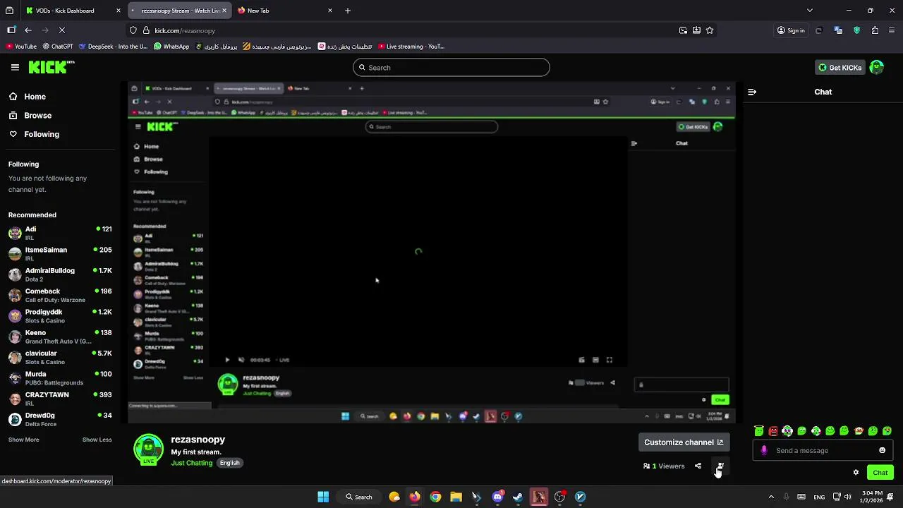The width and height of the screenshot is (903, 508).
Task: Switch to New Tab tab
Action: point(285,11)
